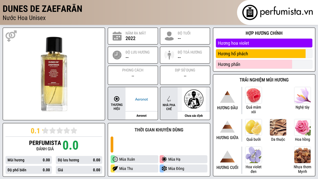Click the Nghệ tây saffron note image
The width and height of the screenshot is (318, 179).
tap(302, 95)
